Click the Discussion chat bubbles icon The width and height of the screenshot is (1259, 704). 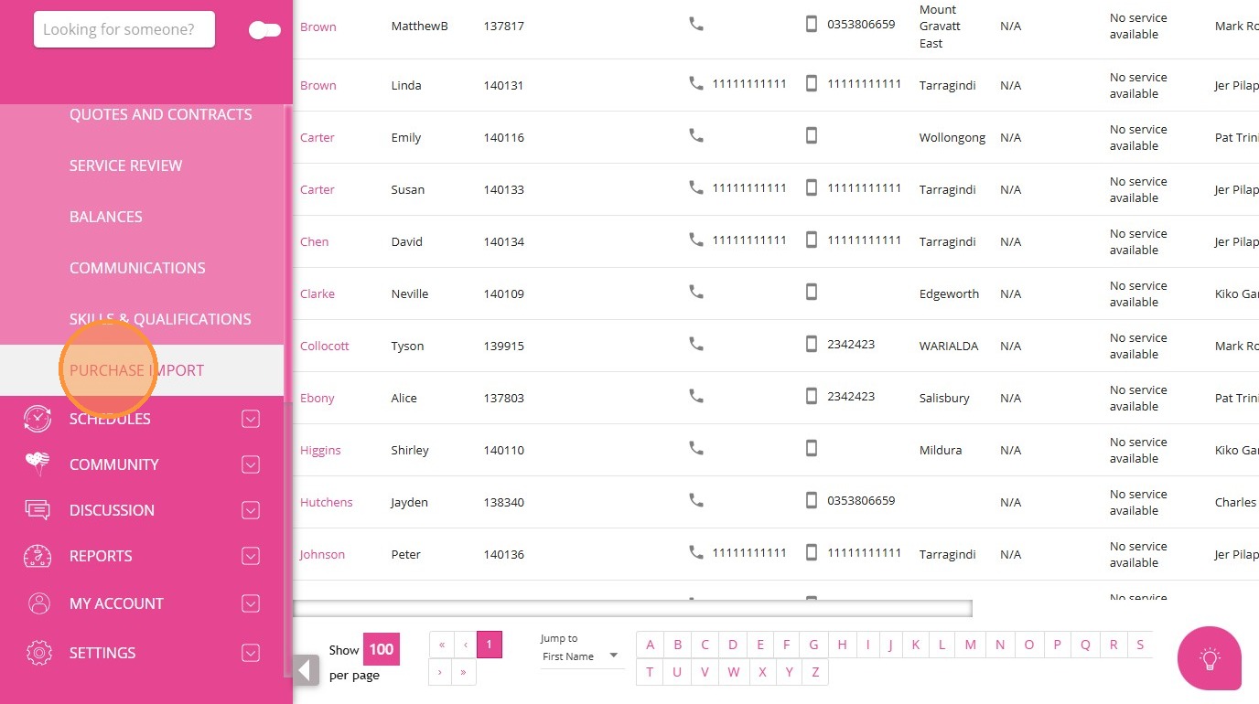[x=38, y=510]
